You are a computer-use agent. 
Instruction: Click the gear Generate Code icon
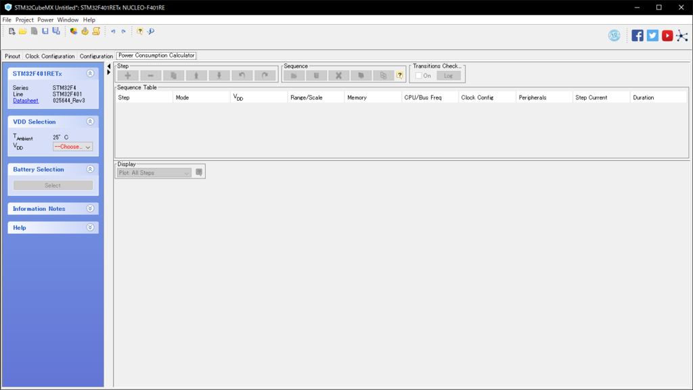click(85, 31)
